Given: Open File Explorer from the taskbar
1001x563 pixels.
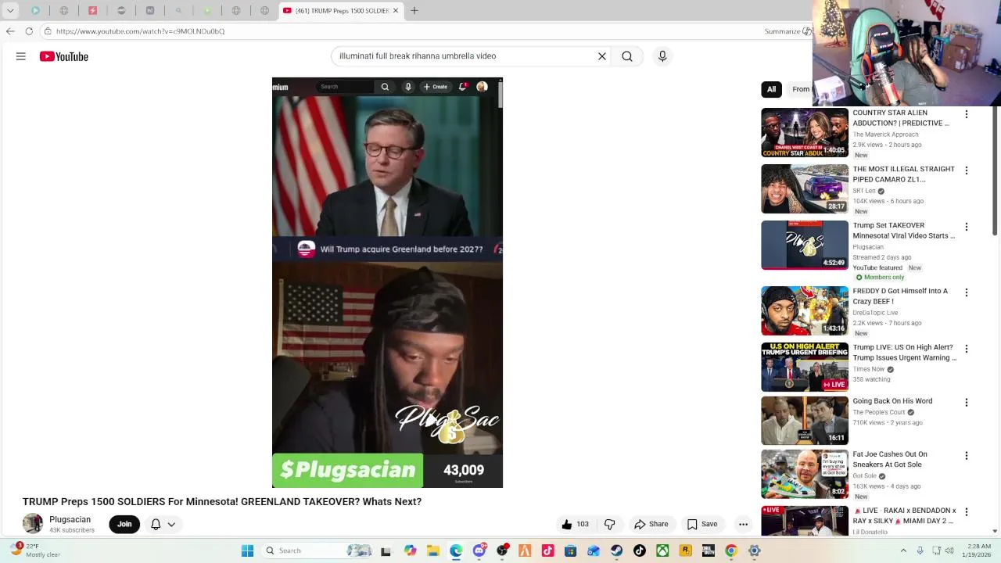Looking at the screenshot, I should (433, 550).
